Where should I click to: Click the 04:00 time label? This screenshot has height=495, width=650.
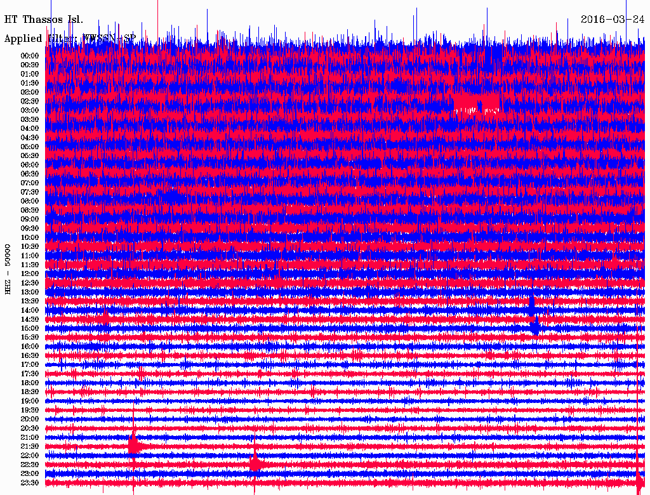pyautogui.click(x=30, y=128)
